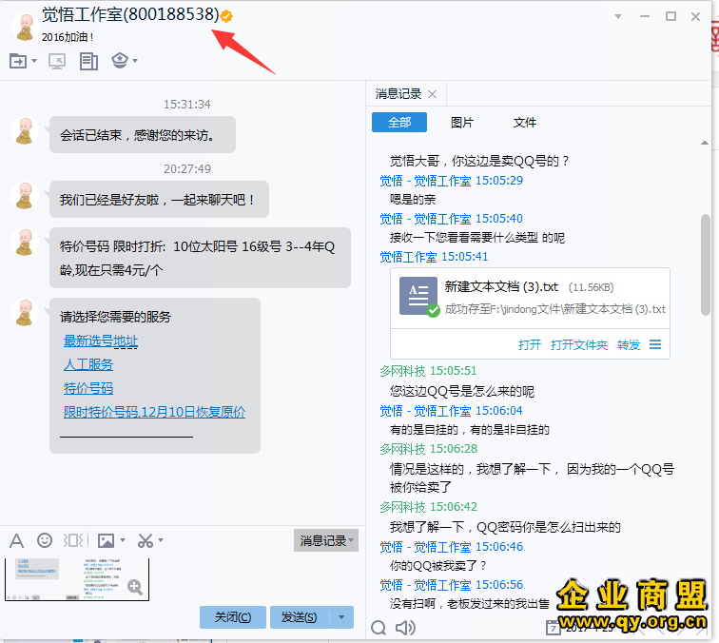Open the 最新选号地址 link
The height and width of the screenshot is (643, 719).
tap(101, 341)
